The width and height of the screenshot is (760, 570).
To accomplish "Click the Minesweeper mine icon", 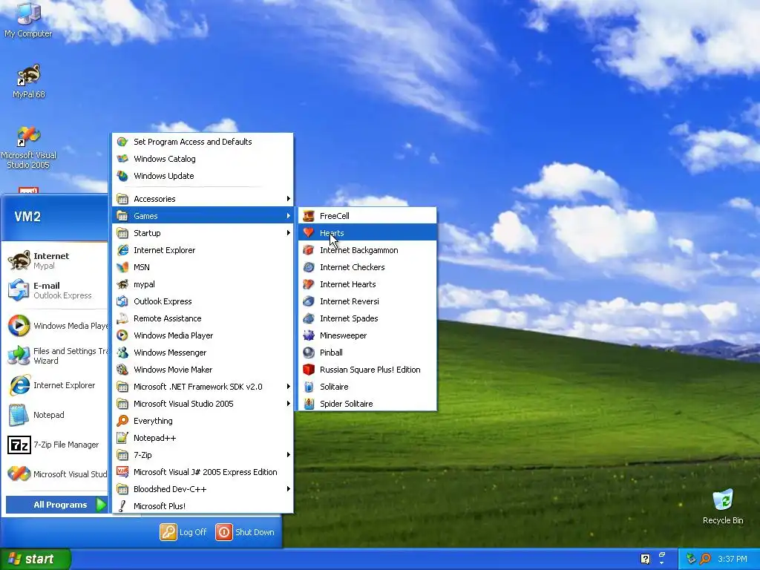I will pos(308,335).
